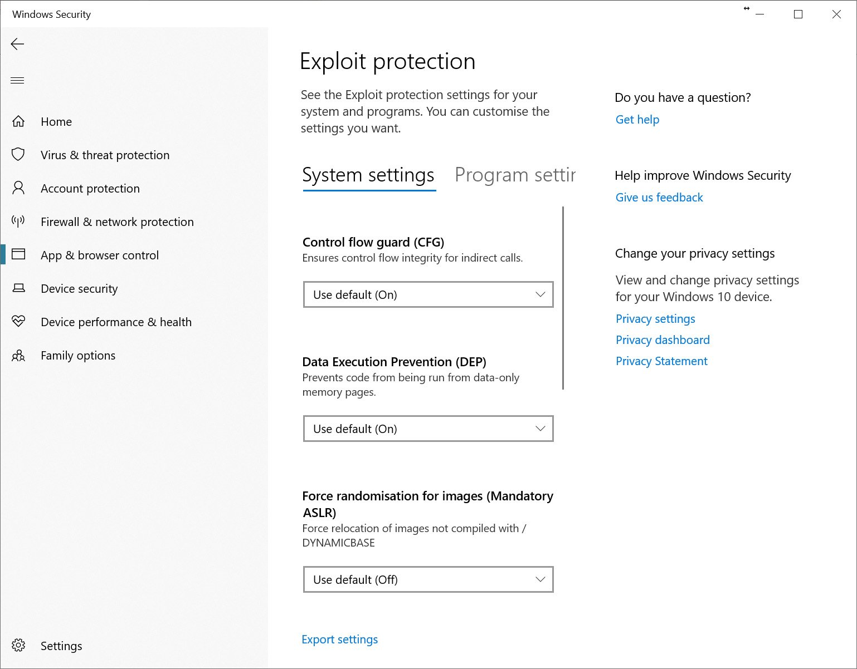
Task: Toggle the hamburger navigation menu
Action: (18, 80)
